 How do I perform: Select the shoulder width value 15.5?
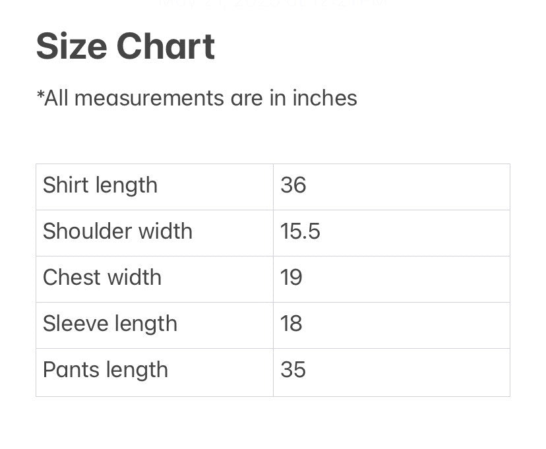pyautogui.click(x=300, y=231)
